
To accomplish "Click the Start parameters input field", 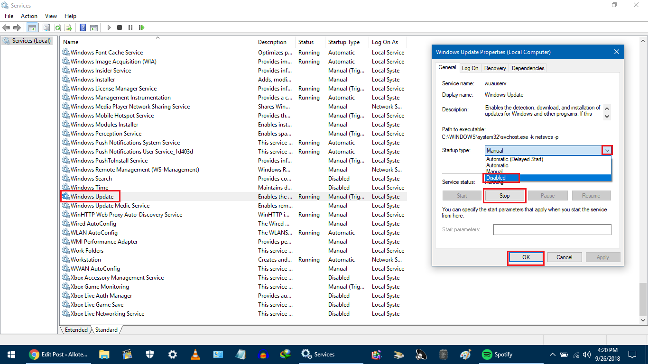I will click(552, 229).
